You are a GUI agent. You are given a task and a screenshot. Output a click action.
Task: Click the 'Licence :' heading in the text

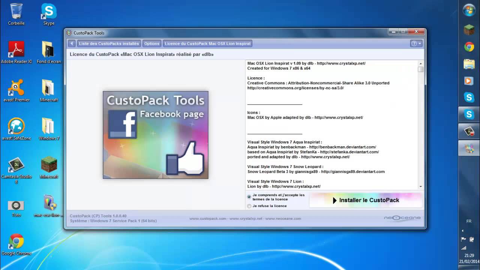(x=256, y=78)
